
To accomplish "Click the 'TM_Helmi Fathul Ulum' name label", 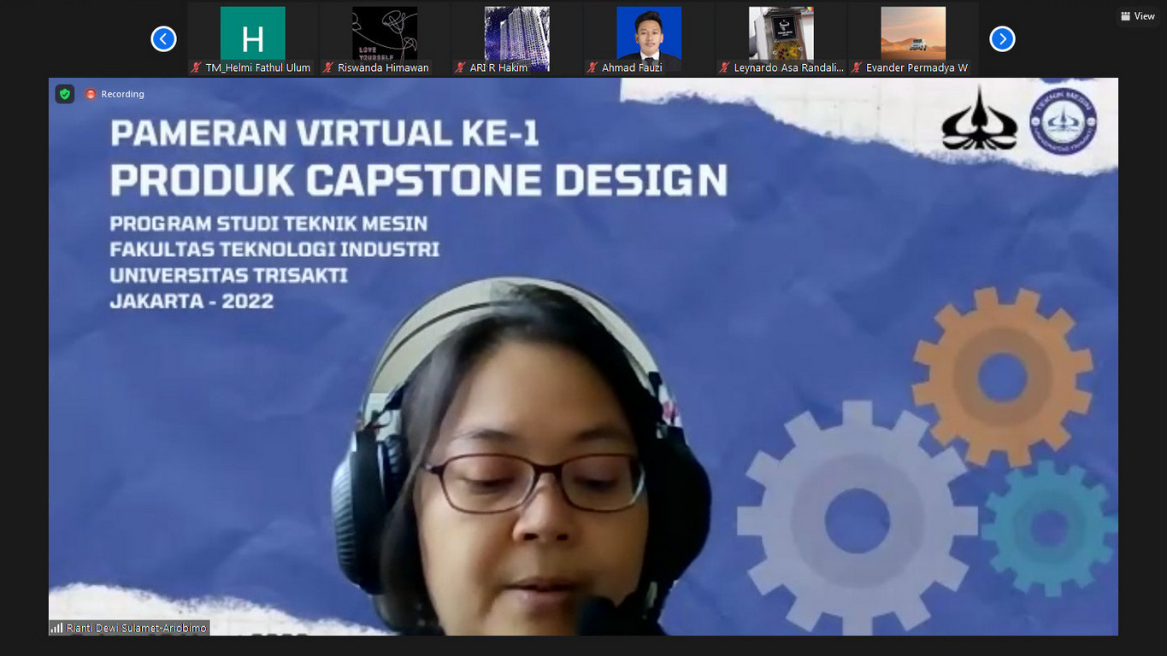I will pos(258,67).
